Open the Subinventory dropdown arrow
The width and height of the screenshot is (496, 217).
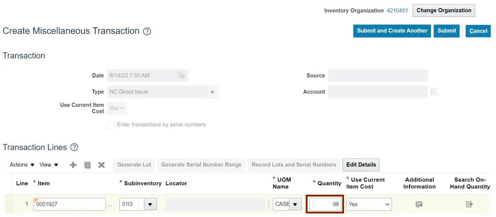coord(150,205)
